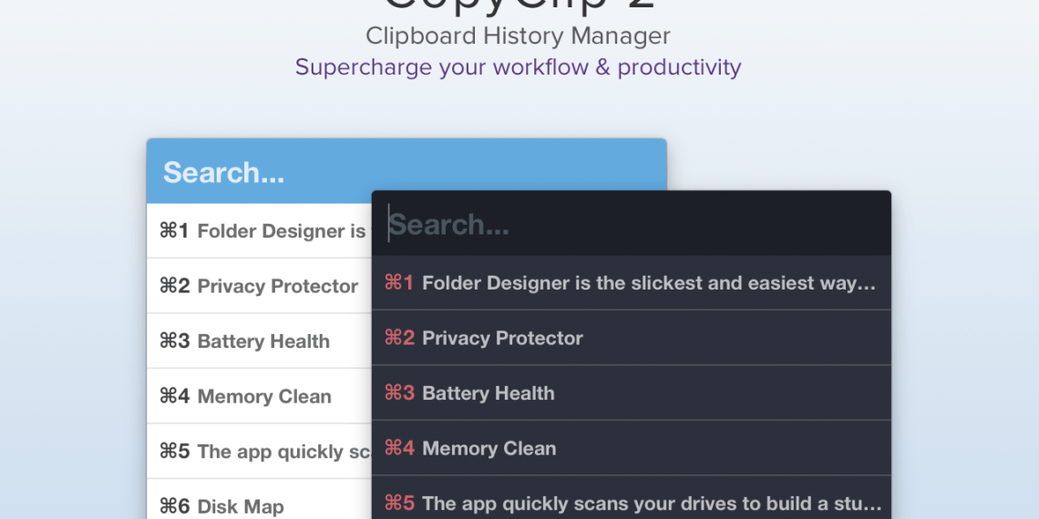Click the "Clipboard History Manager" subtitle

pyautogui.click(x=518, y=36)
